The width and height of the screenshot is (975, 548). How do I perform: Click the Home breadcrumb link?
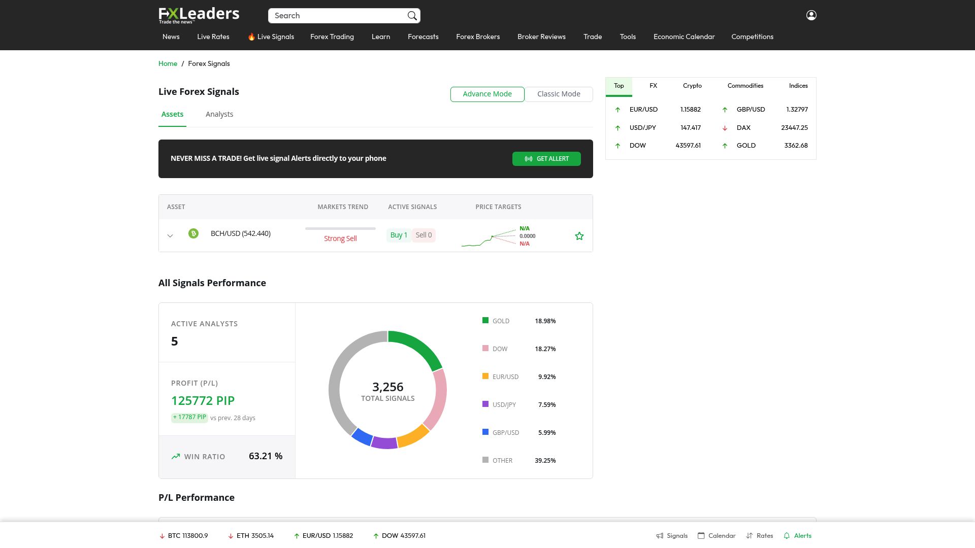168,64
